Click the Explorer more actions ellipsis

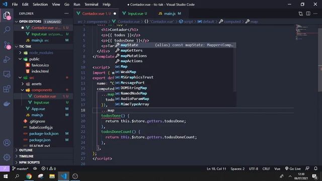(66, 14)
